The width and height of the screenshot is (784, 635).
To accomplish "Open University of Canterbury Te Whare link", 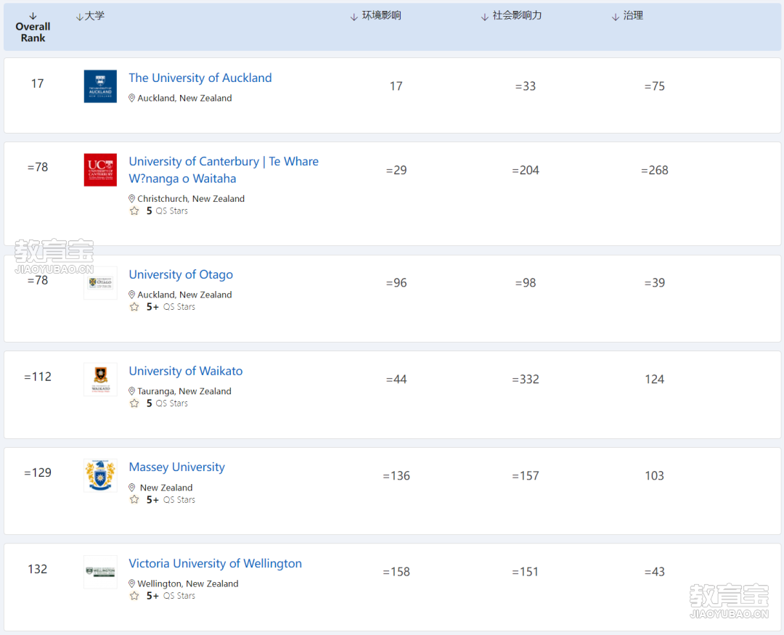I will click(224, 170).
